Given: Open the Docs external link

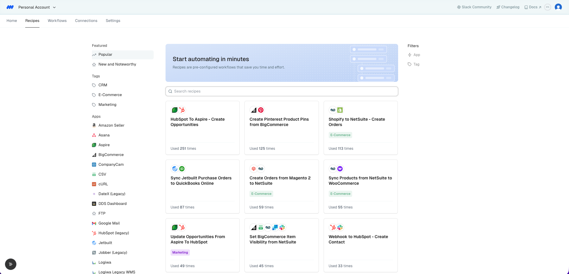Looking at the screenshot, I should (533, 7).
